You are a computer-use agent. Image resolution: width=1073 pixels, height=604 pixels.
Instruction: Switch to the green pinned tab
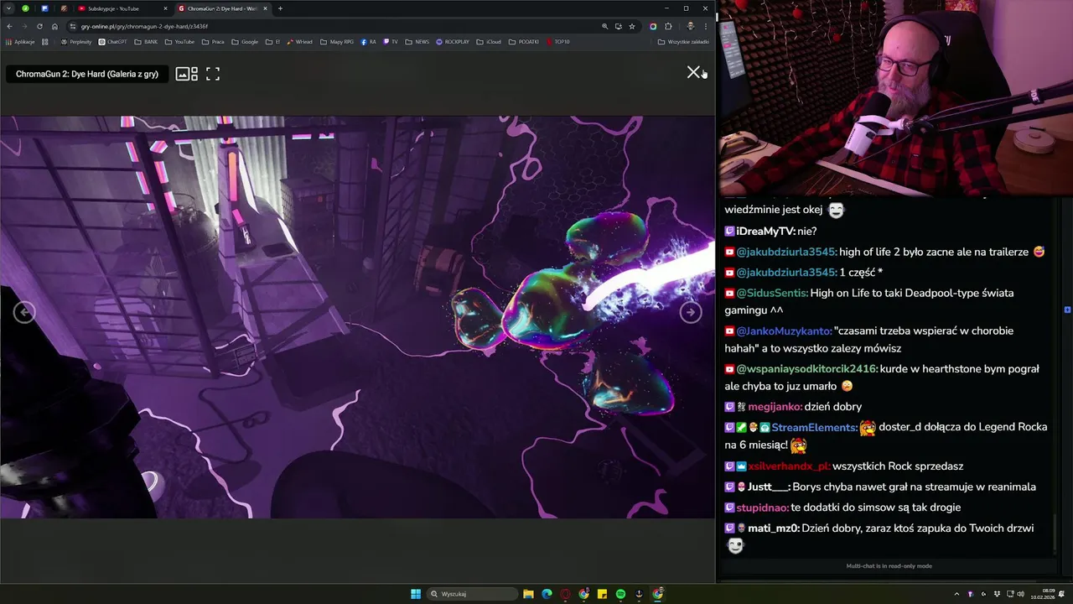pyautogui.click(x=26, y=8)
